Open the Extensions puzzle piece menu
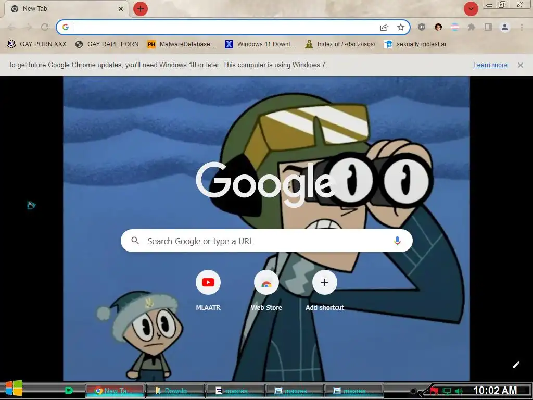 (x=472, y=27)
